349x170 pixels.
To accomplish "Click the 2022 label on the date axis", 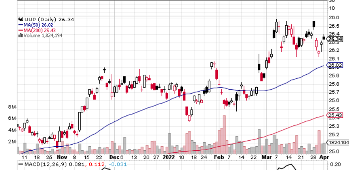I will click(169, 158).
